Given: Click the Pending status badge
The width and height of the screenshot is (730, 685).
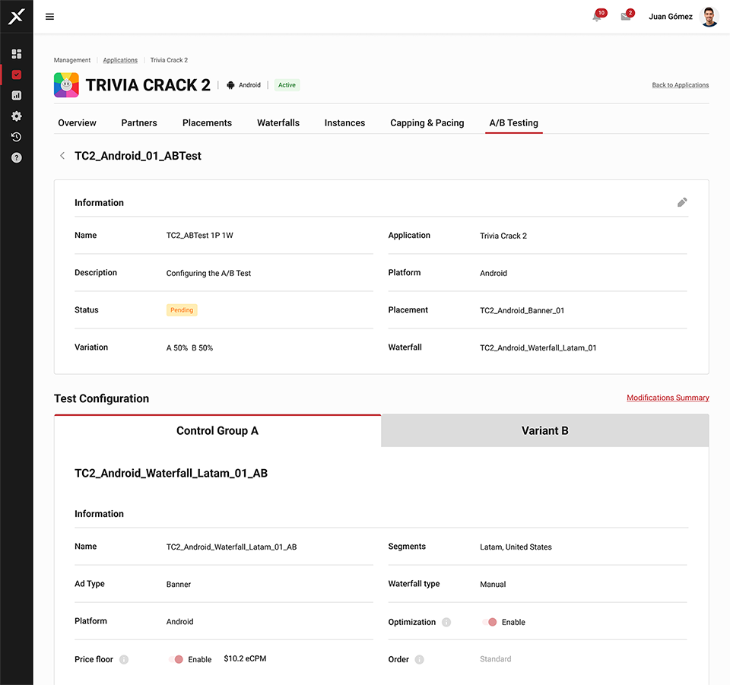Looking at the screenshot, I should tap(182, 310).
